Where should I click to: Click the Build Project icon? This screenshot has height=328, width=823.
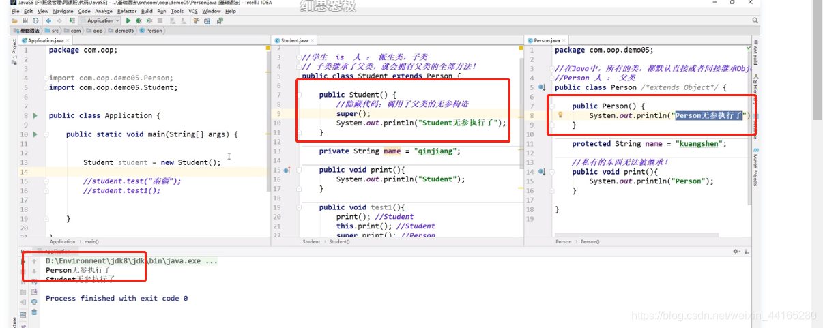(x=71, y=20)
